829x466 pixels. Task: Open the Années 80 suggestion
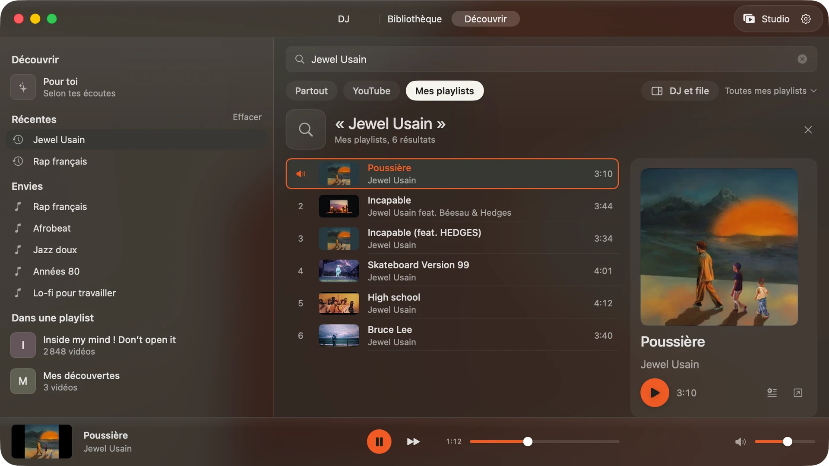tap(137, 271)
